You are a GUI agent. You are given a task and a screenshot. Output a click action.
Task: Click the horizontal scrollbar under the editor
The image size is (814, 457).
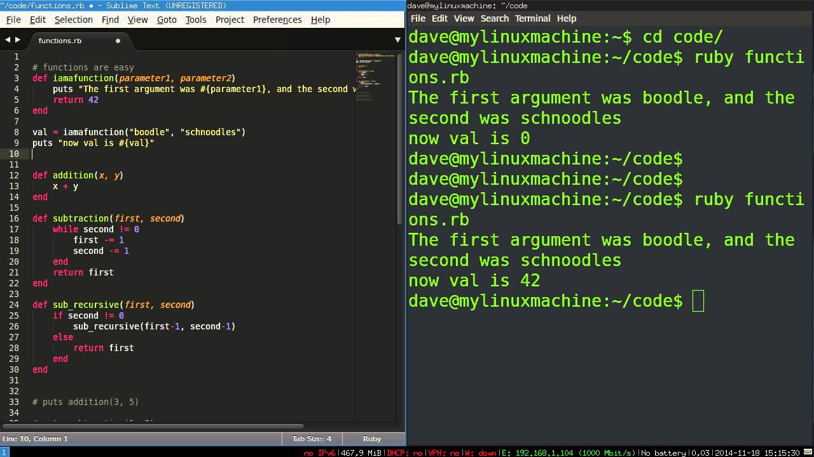click(x=153, y=427)
